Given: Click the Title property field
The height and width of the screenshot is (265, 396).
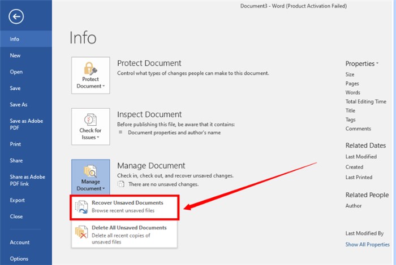Looking at the screenshot, I should [350, 111].
